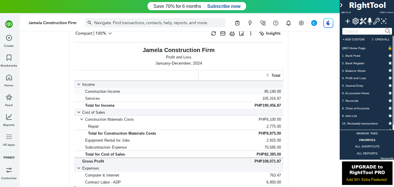The height and width of the screenshot is (187, 394).
Task: Collapse the Expenses section
Action: [x=78, y=168]
